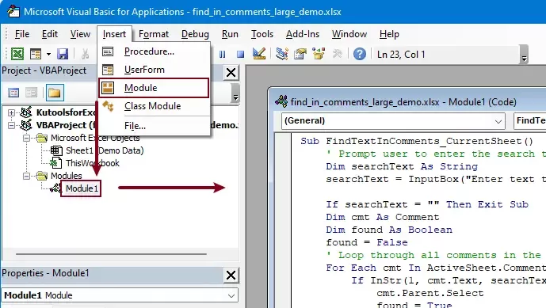Expand the KutoolsforExcel project node
Image resolution: width=546 pixels, height=308 pixels.
click(x=11, y=112)
